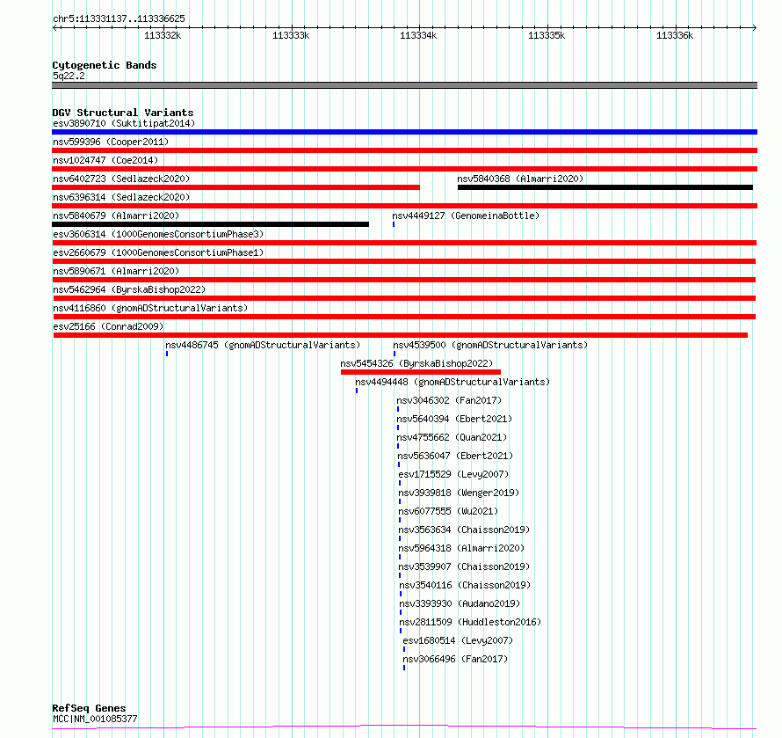
Task: Select the blue esv3890710 variant bar
Action: coord(404,132)
